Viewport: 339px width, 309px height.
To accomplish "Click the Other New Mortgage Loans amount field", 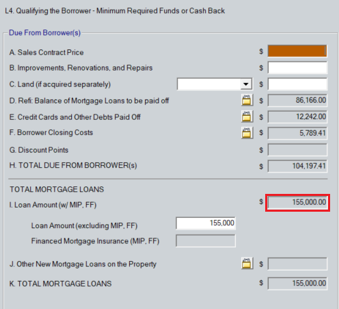I will (297, 264).
